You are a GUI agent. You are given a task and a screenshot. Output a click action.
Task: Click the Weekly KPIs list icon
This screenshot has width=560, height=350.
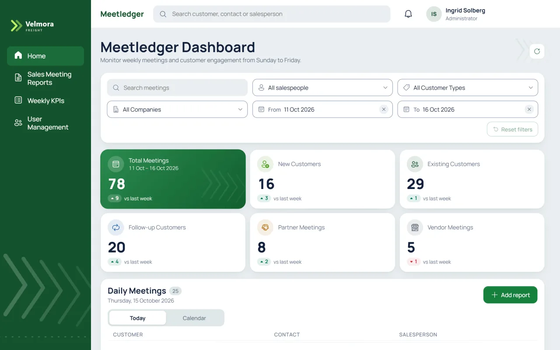coord(18,100)
